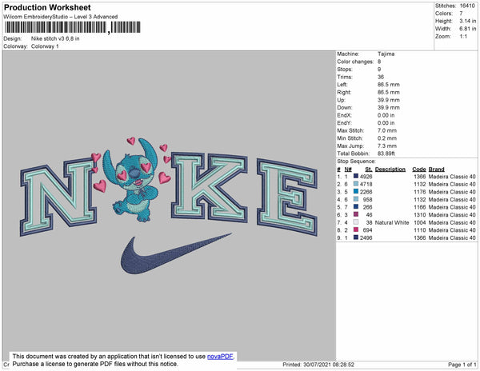
Task: Open the novaPDF link in the notice
Action: pos(220,357)
